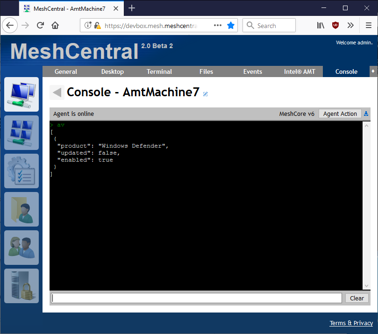Click the MeshCore v6 label

(x=297, y=114)
